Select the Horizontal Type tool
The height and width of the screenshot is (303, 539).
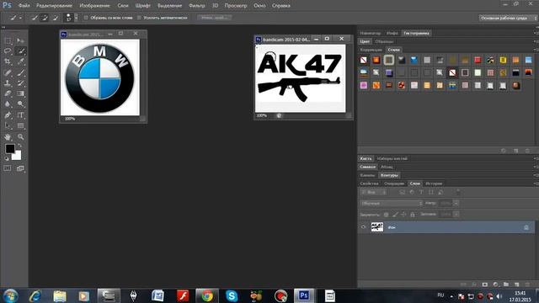click(x=20, y=115)
